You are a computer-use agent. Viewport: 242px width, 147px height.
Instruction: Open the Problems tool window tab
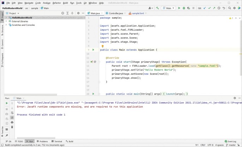(42, 141)
